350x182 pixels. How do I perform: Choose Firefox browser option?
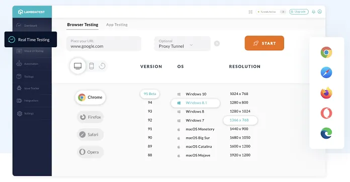pyautogui.click(x=91, y=117)
